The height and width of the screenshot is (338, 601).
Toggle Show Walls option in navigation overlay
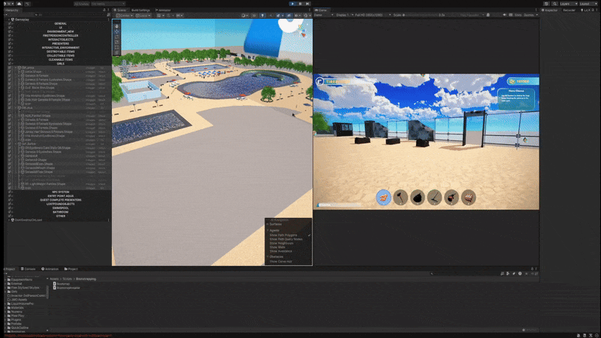(278, 246)
